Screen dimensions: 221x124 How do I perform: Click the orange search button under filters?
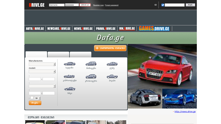[35, 103]
